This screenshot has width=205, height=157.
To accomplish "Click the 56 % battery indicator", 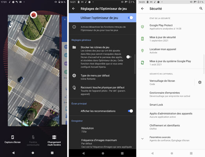I will pyautogui.click(x=62, y=2).
